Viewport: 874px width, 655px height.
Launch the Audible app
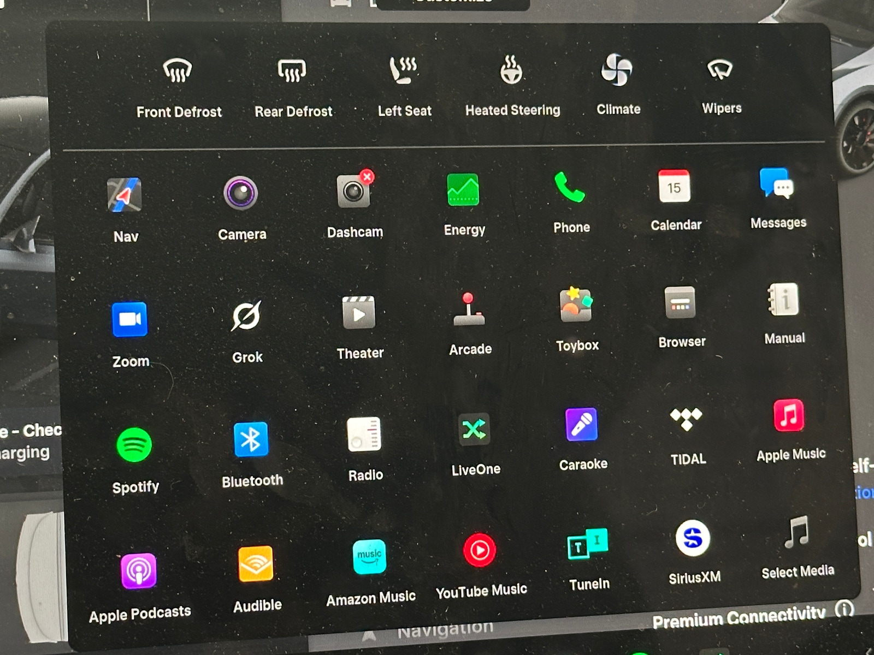tap(255, 564)
